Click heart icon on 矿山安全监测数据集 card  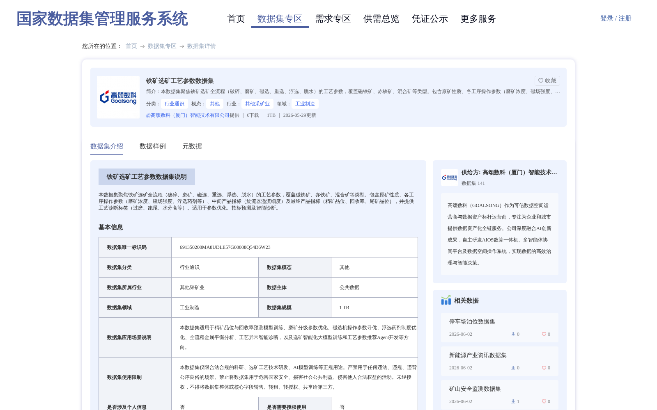(544, 401)
